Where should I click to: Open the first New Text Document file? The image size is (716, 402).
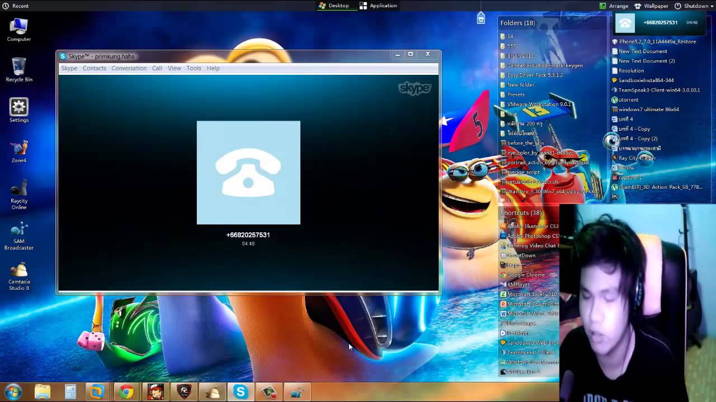[x=639, y=51]
